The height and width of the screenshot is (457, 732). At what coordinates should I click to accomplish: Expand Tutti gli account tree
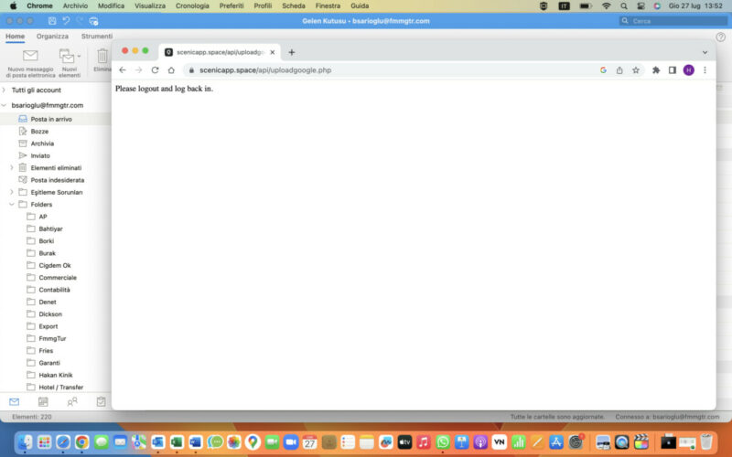(x=4, y=90)
